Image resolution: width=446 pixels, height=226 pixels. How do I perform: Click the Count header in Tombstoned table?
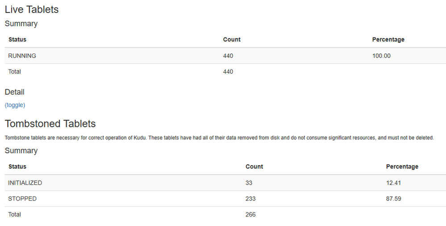click(254, 167)
